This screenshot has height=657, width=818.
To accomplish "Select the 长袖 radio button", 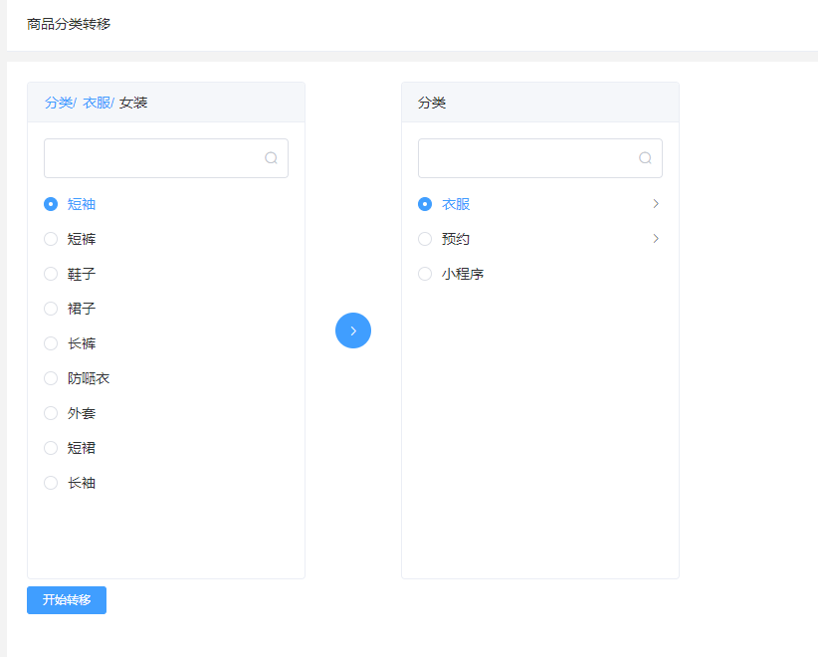I will tap(51, 483).
